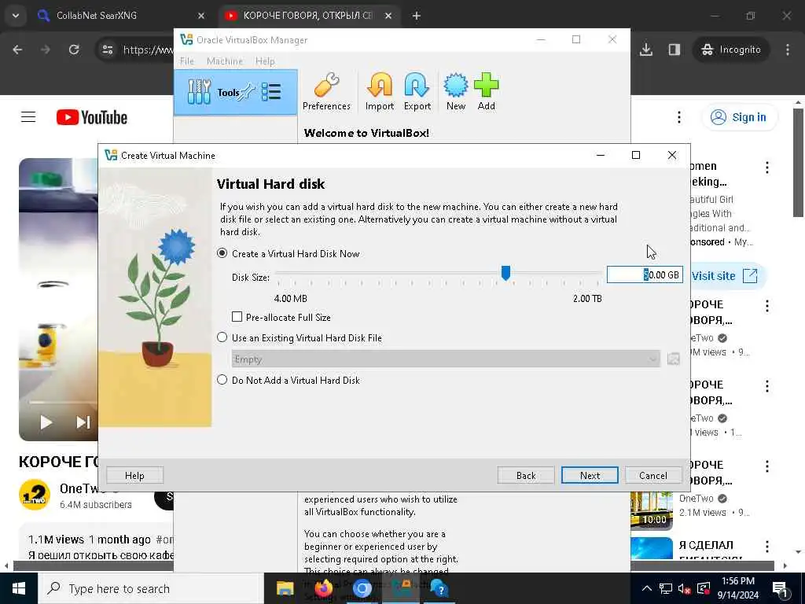Click the Tools pin wrench icon
This screenshot has width=805, height=604.
[247, 92]
